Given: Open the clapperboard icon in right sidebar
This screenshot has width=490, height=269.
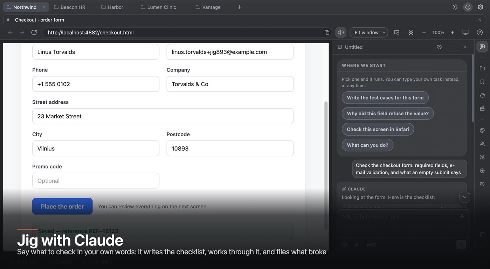Looking at the screenshot, I should click(x=482, y=109).
